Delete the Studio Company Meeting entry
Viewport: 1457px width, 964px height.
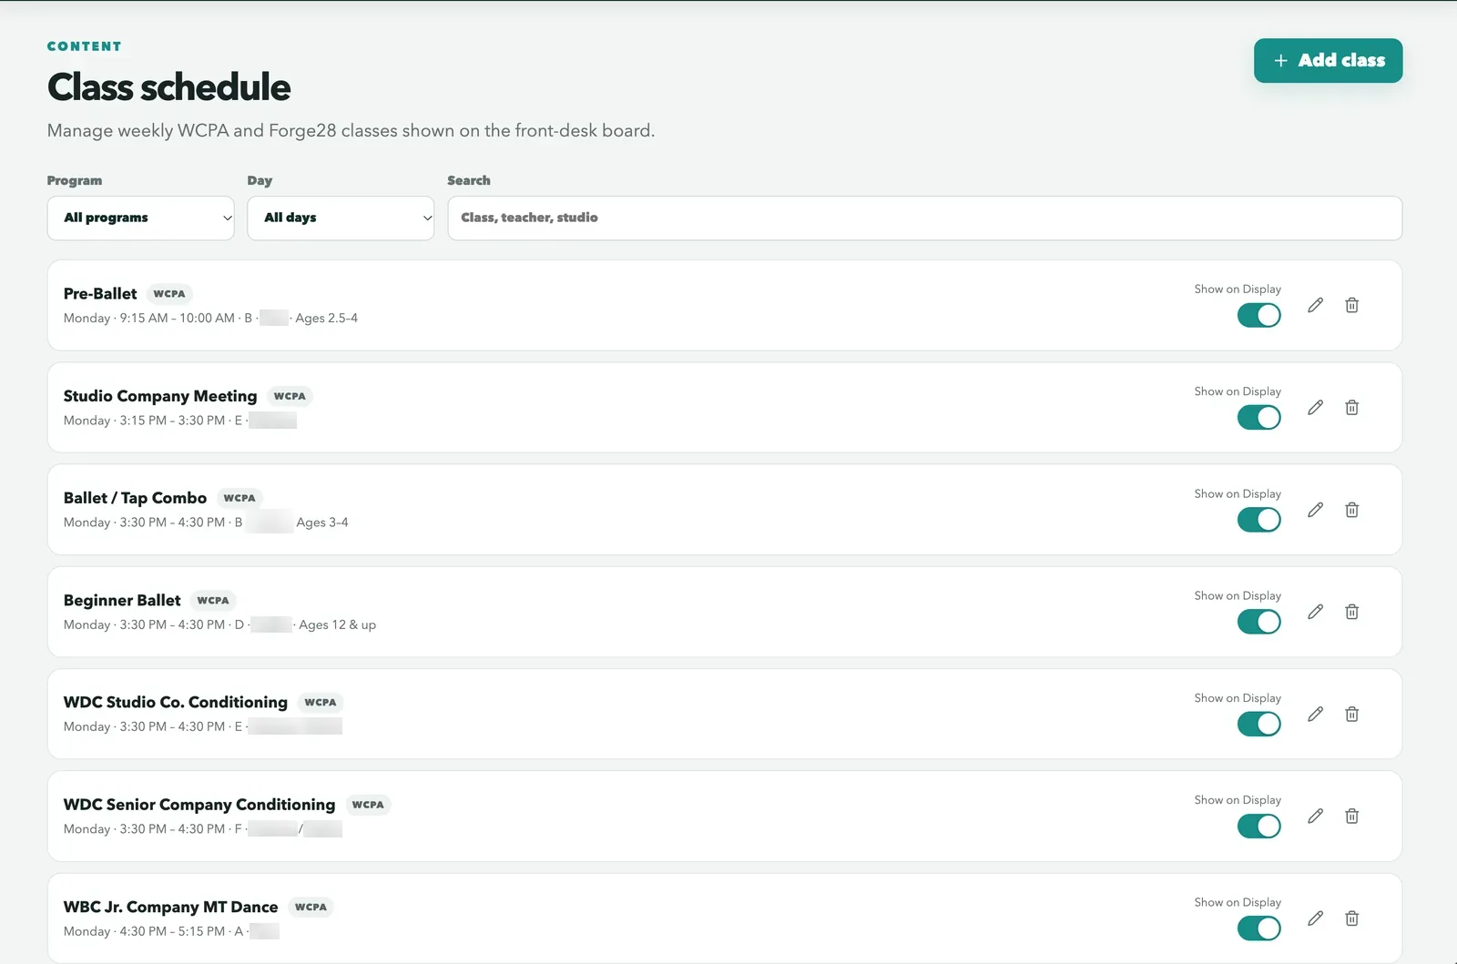tap(1351, 408)
